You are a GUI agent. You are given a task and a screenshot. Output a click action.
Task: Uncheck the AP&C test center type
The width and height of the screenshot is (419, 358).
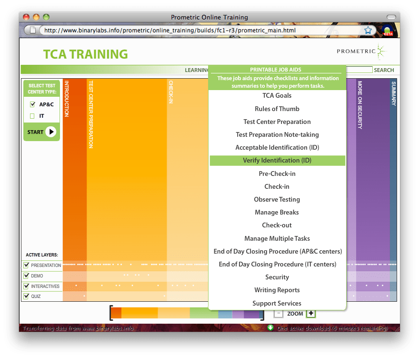click(32, 104)
